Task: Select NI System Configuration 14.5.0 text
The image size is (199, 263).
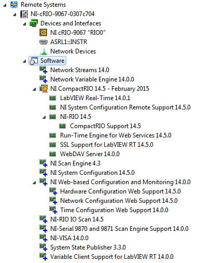Action: coord(92,173)
